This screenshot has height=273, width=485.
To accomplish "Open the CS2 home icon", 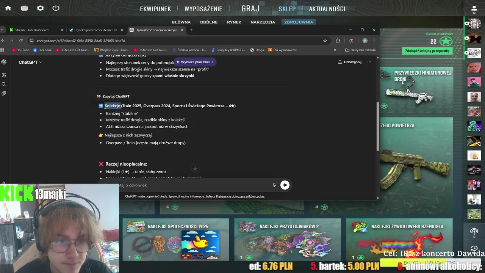I will click(8, 8).
